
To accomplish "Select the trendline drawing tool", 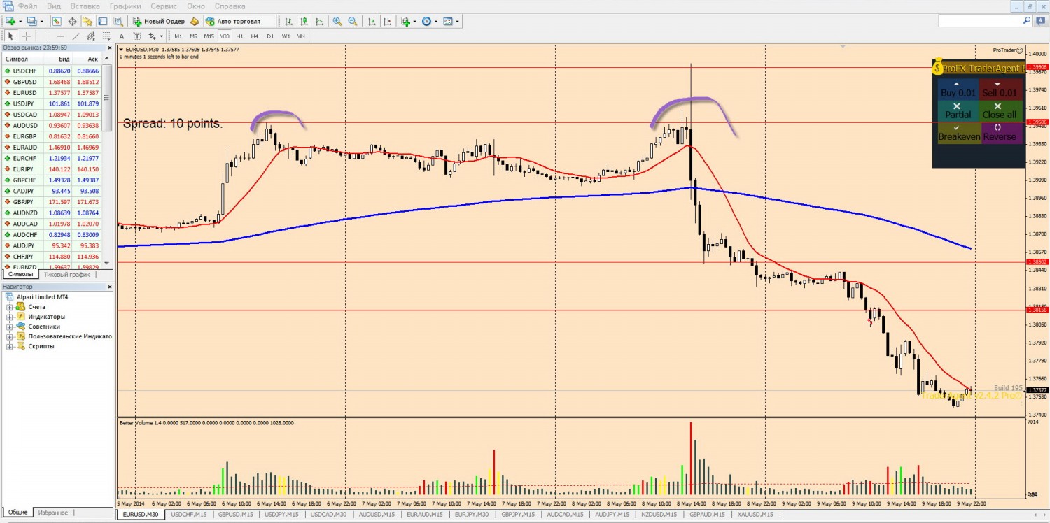I will click(x=76, y=36).
